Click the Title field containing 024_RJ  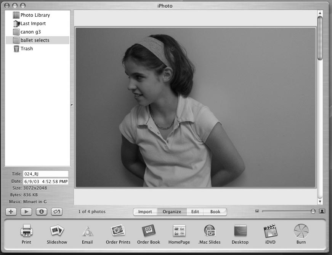pos(45,174)
